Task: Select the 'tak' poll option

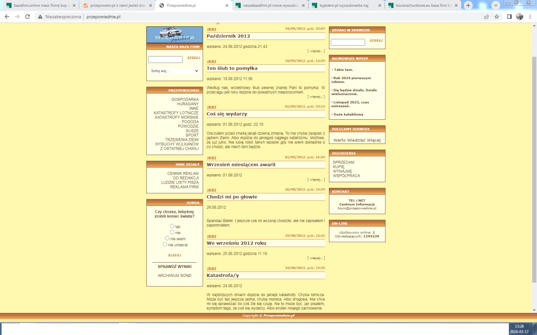Action: pos(172,226)
